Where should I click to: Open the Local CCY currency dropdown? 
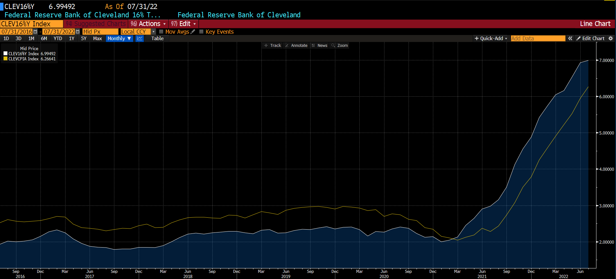tap(153, 31)
